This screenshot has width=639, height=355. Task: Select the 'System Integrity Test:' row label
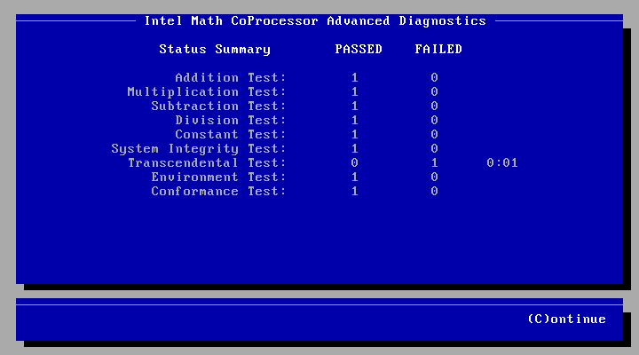tap(199, 149)
